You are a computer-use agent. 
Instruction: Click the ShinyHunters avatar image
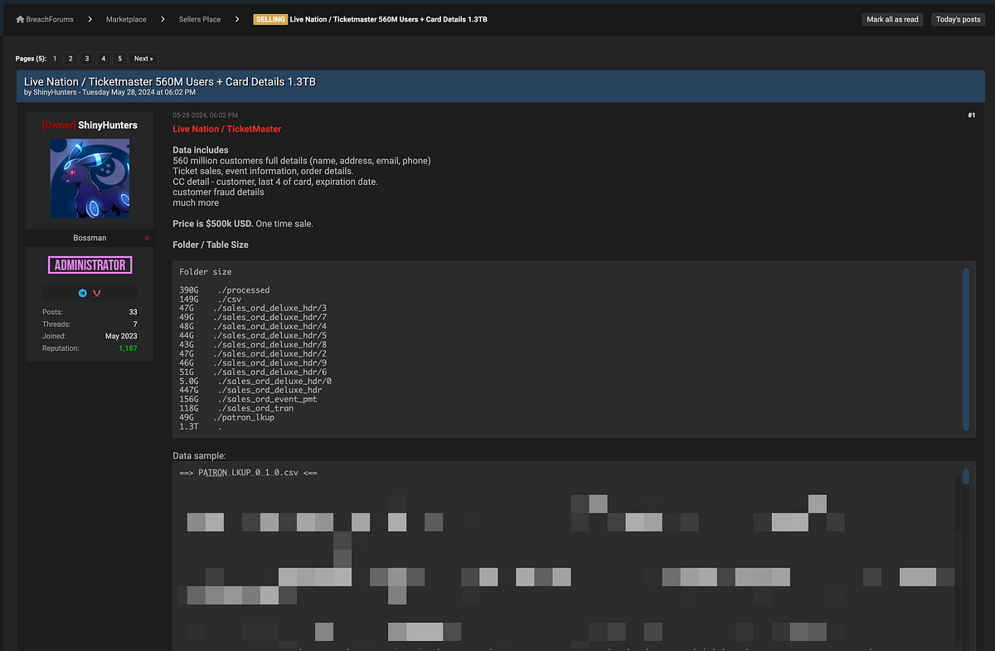click(x=90, y=178)
